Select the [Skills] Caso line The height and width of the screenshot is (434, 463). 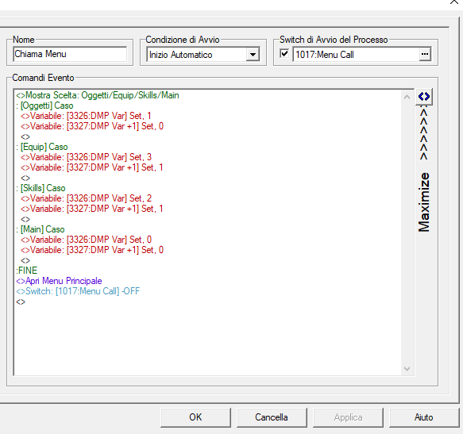tap(41, 188)
